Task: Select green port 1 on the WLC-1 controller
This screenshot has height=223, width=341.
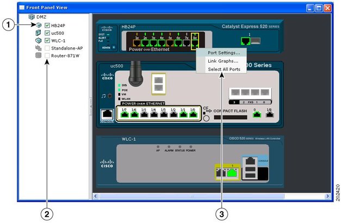Action: pos(233,173)
